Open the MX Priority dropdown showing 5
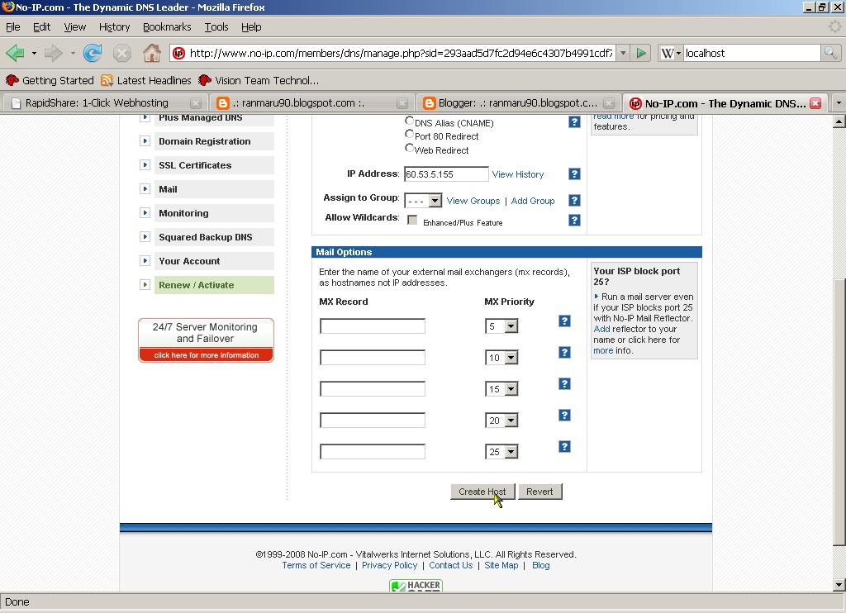The image size is (846, 613). [x=501, y=326]
